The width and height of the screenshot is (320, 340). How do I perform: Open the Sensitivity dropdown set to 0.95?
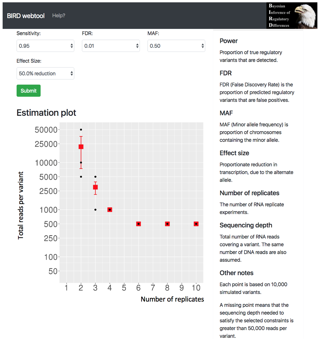click(x=45, y=46)
